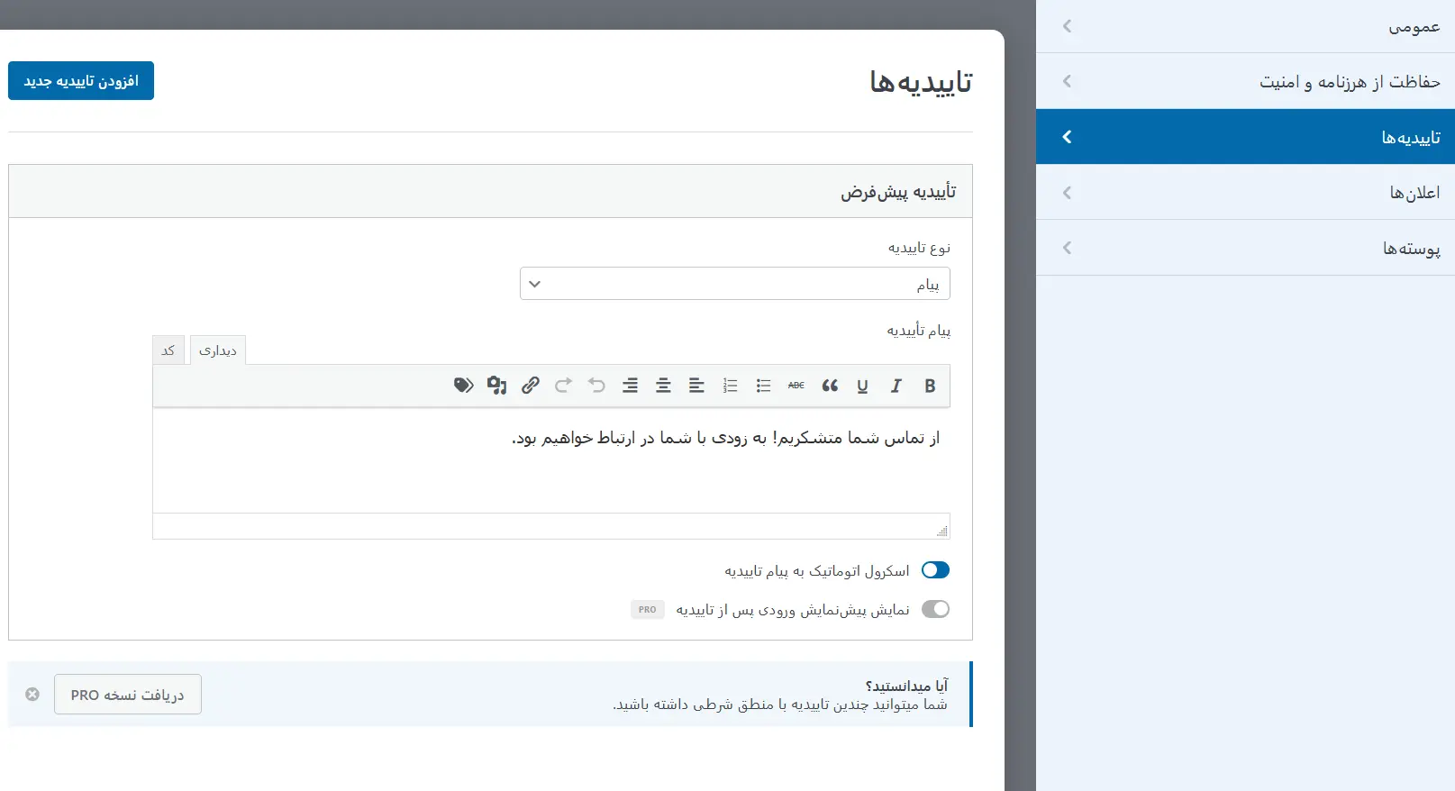
Task: Dismiss the آیا میدانستید notice with the X icon
Action: (x=32, y=695)
